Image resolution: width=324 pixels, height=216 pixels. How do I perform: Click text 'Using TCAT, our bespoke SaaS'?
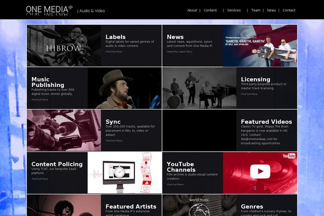pyautogui.click(x=53, y=169)
